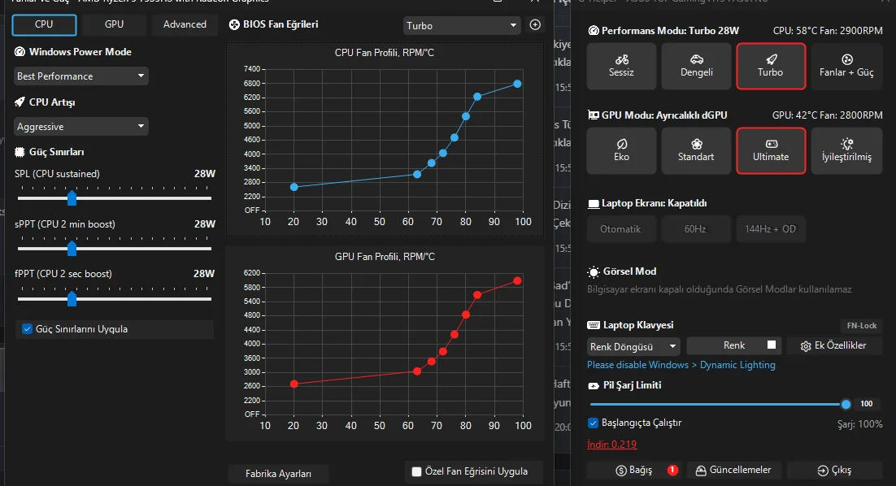
Task: Click the FN-Lock button
Action: tap(862, 326)
